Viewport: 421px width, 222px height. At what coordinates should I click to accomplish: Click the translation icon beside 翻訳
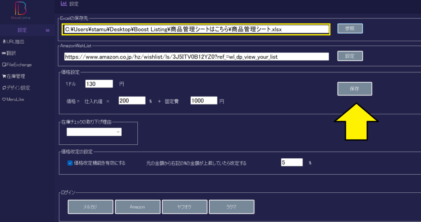click(4, 53)
